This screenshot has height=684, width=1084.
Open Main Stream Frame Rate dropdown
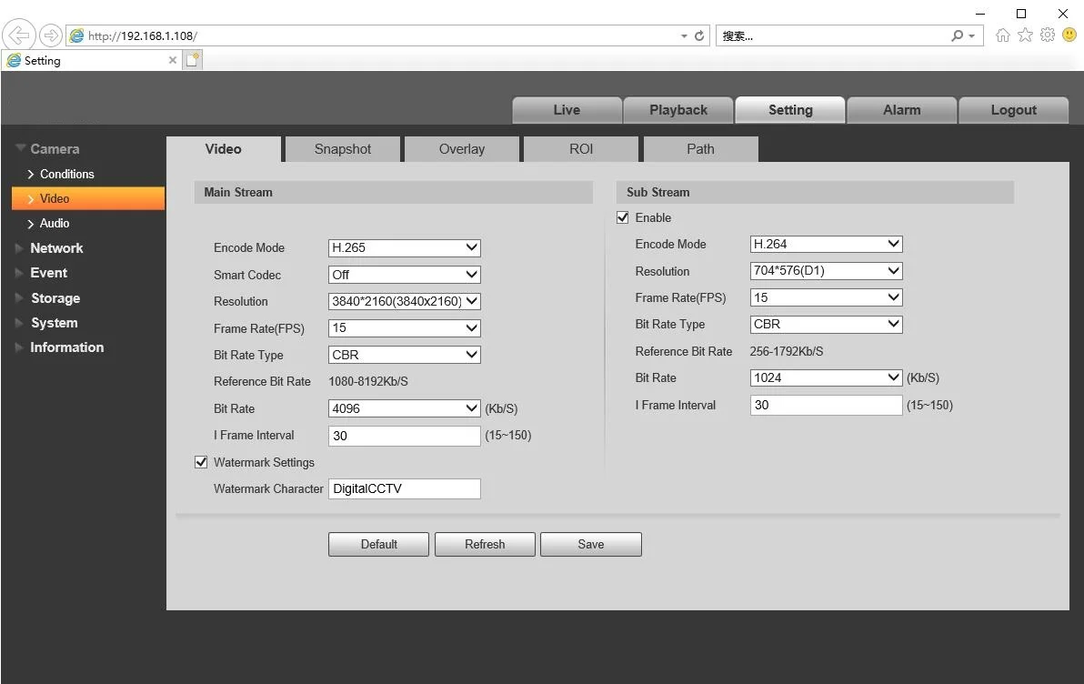point(405,327)
